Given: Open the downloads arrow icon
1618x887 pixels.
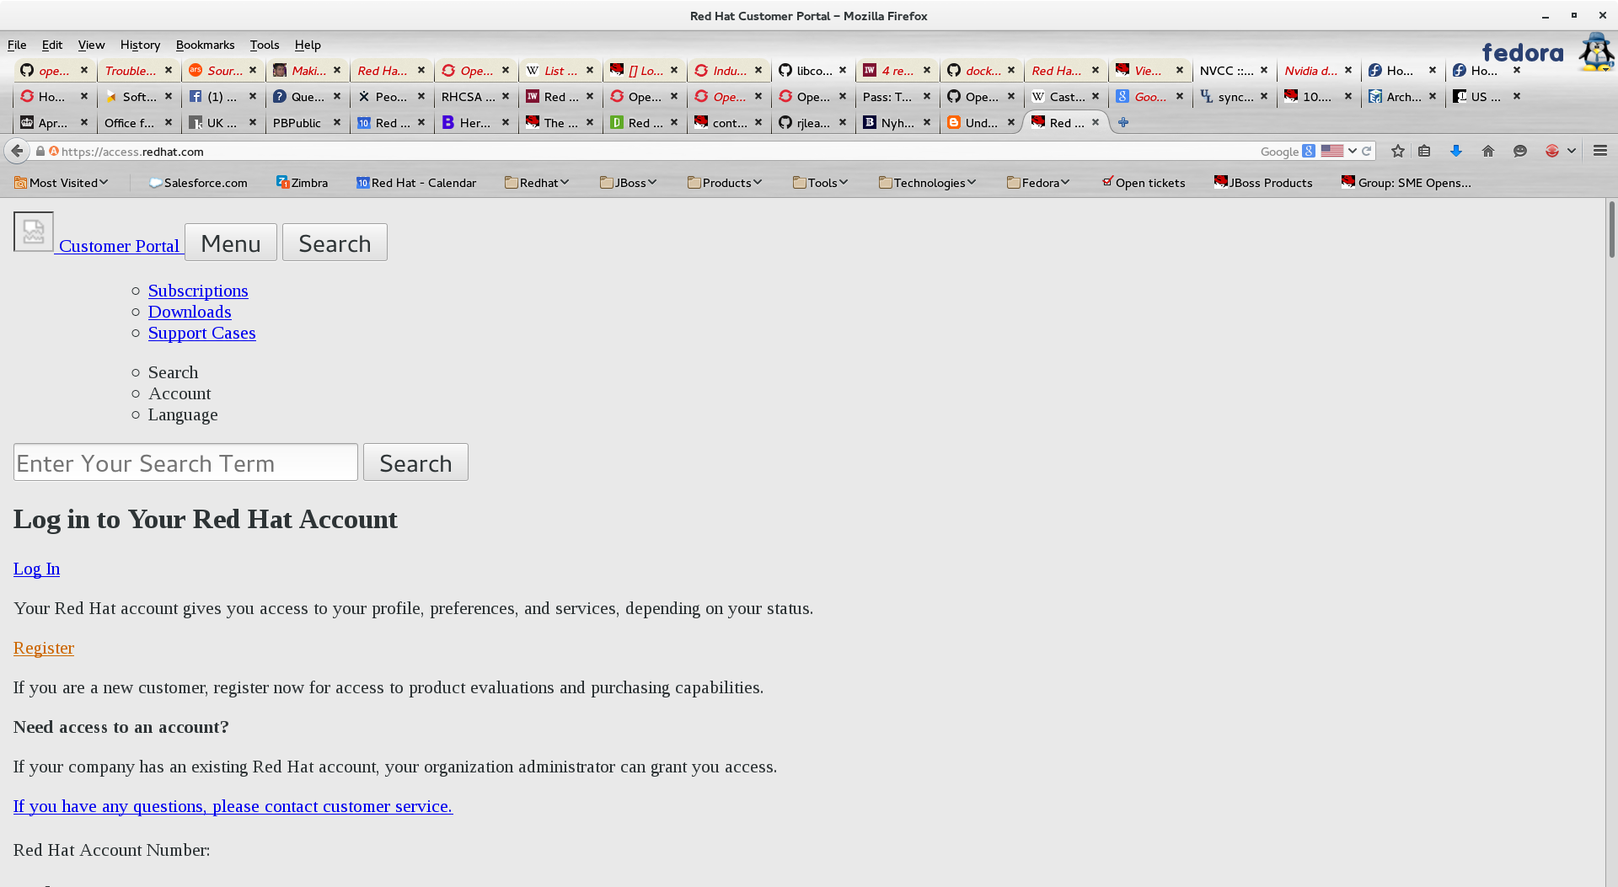Looking at the screenshot, I should coord(1455,151).
